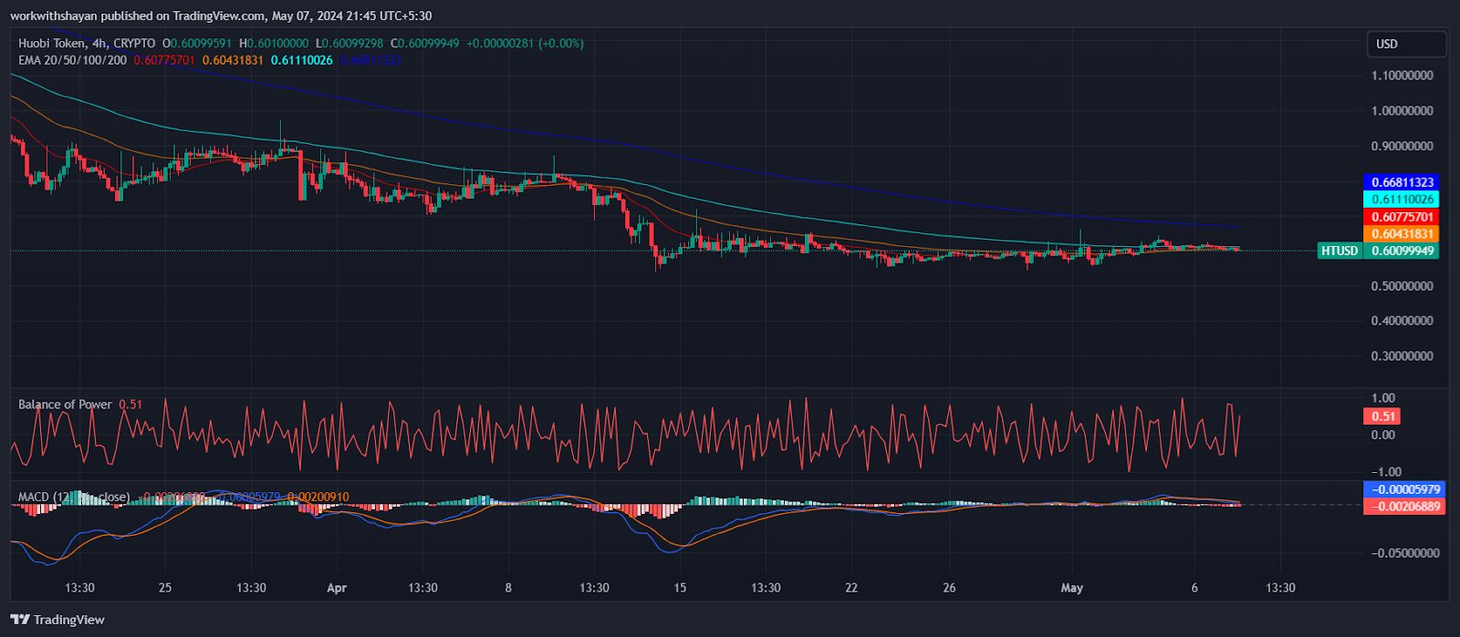Click the May label on time axis
The width and height of the screenshot is (1460, 637).
coord(1072,588)
